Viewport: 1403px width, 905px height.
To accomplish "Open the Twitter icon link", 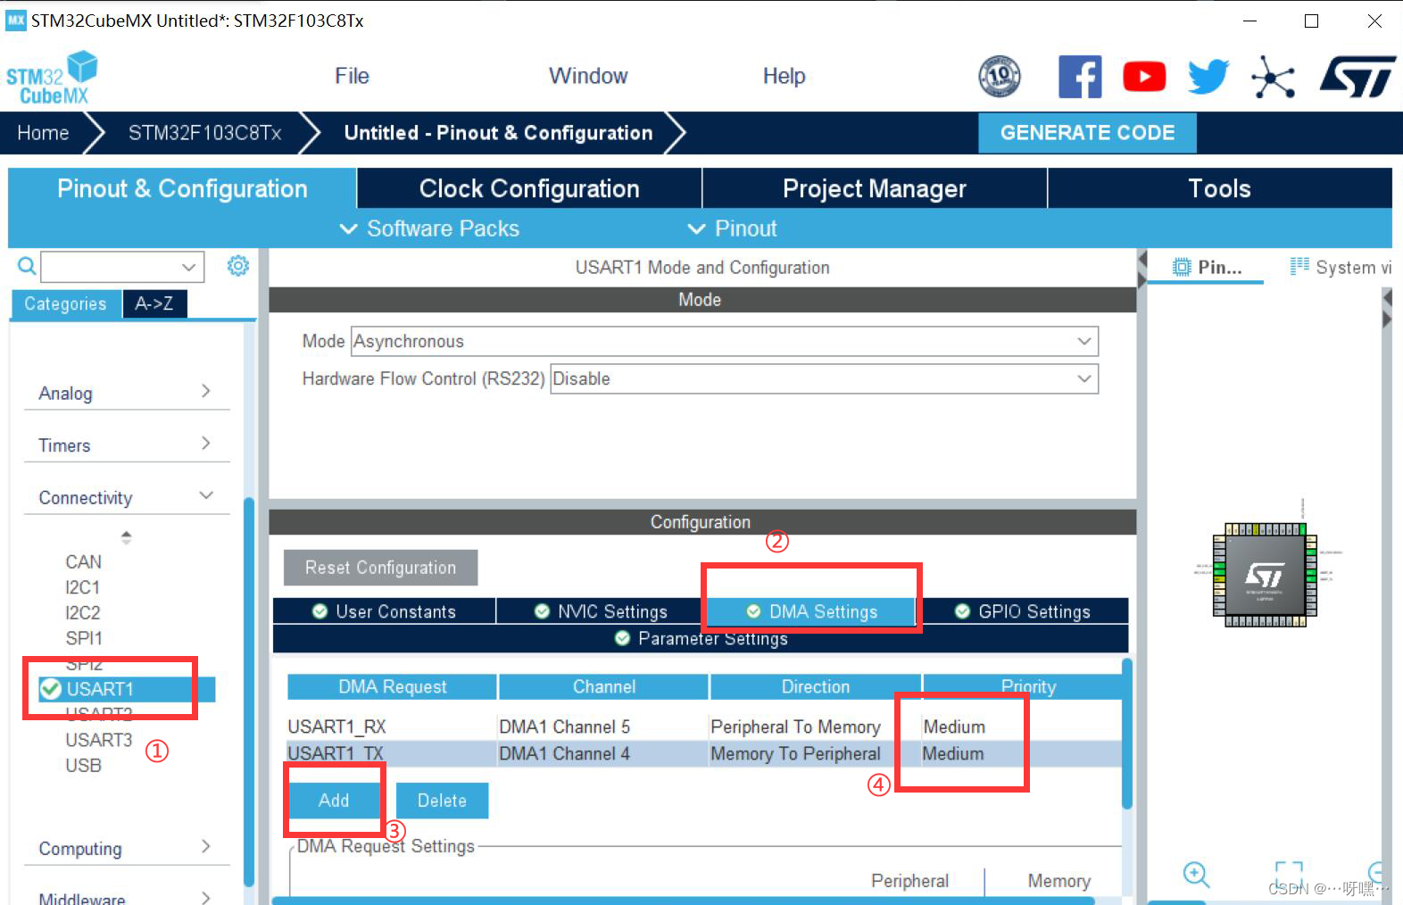I will [x=1208, y=77].
